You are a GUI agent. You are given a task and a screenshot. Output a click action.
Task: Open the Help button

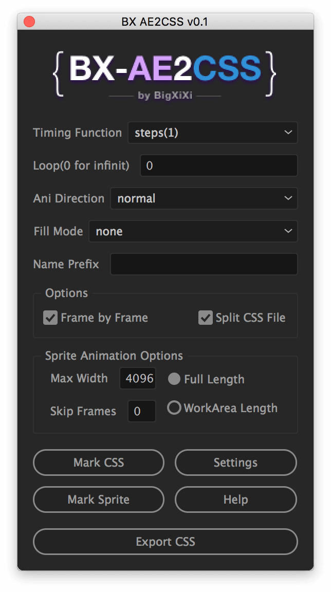pos(235,499)
